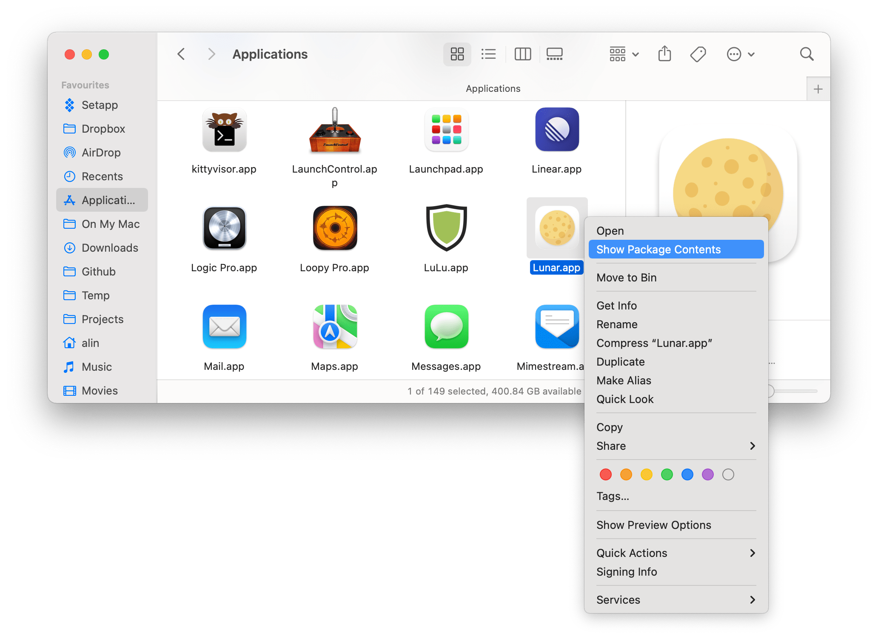Open the More actions ellipsis dropdown
This screenshot has height=636, width=878.
click(x=741, y=54)
